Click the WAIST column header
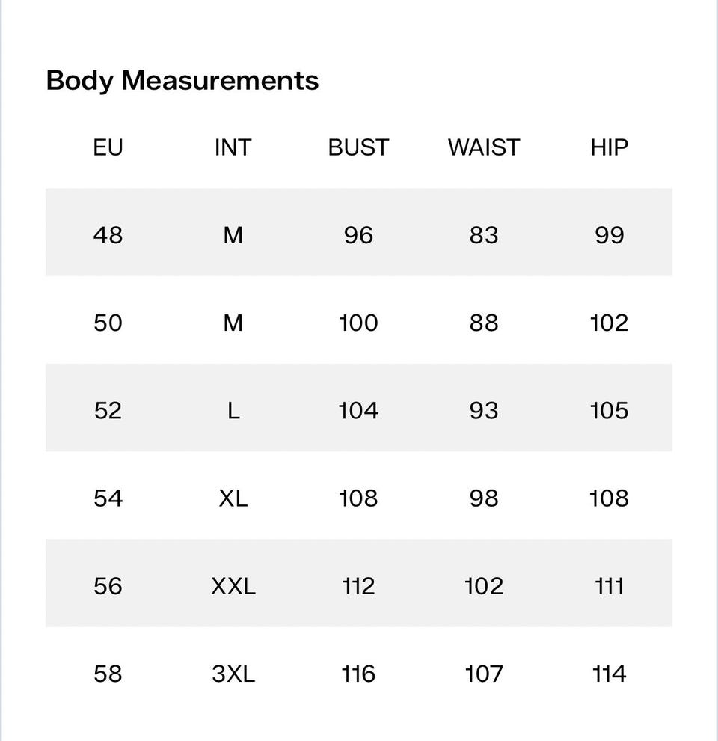Viewport: 718px width, 741px height. [483, 147]
